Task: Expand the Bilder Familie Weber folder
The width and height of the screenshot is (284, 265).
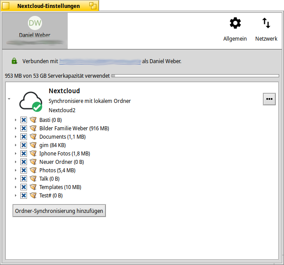Action: 15,129
